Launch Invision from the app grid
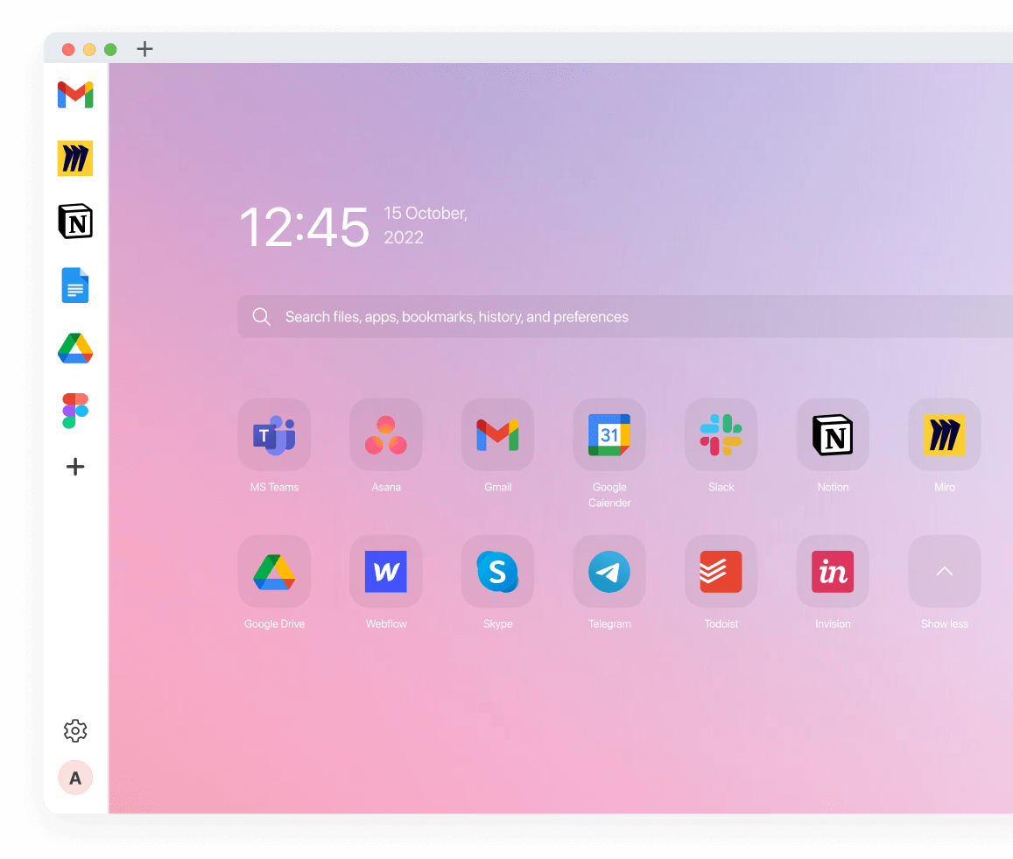1013x859 pixels. click(833, 572)
